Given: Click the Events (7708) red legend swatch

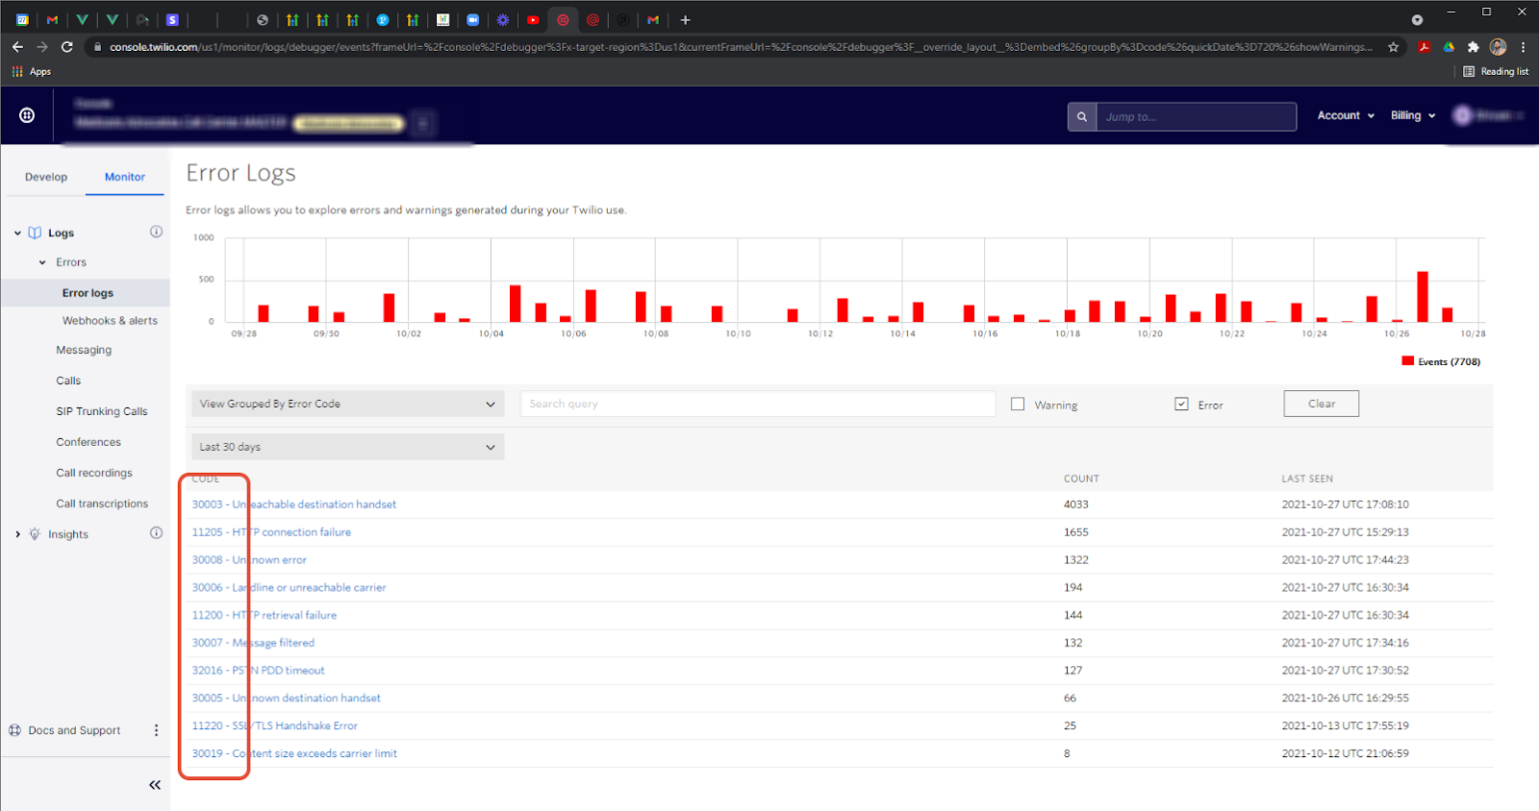Looking at the screenshot, I should click(x=1408, y=361).
